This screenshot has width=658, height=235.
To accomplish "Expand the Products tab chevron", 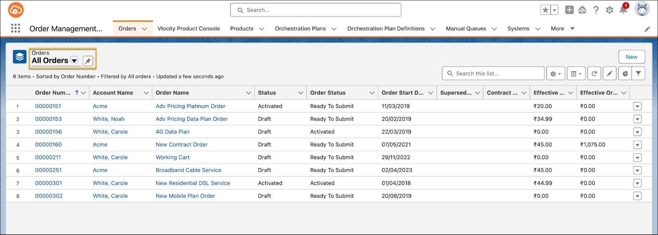I will [x=262, y=29].
